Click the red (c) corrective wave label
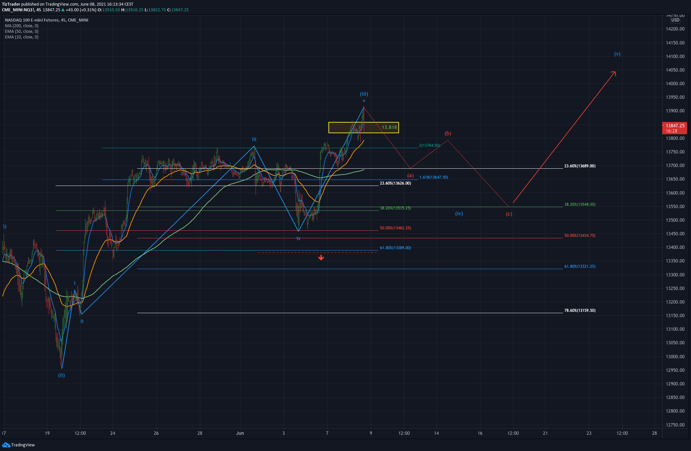 509,214
